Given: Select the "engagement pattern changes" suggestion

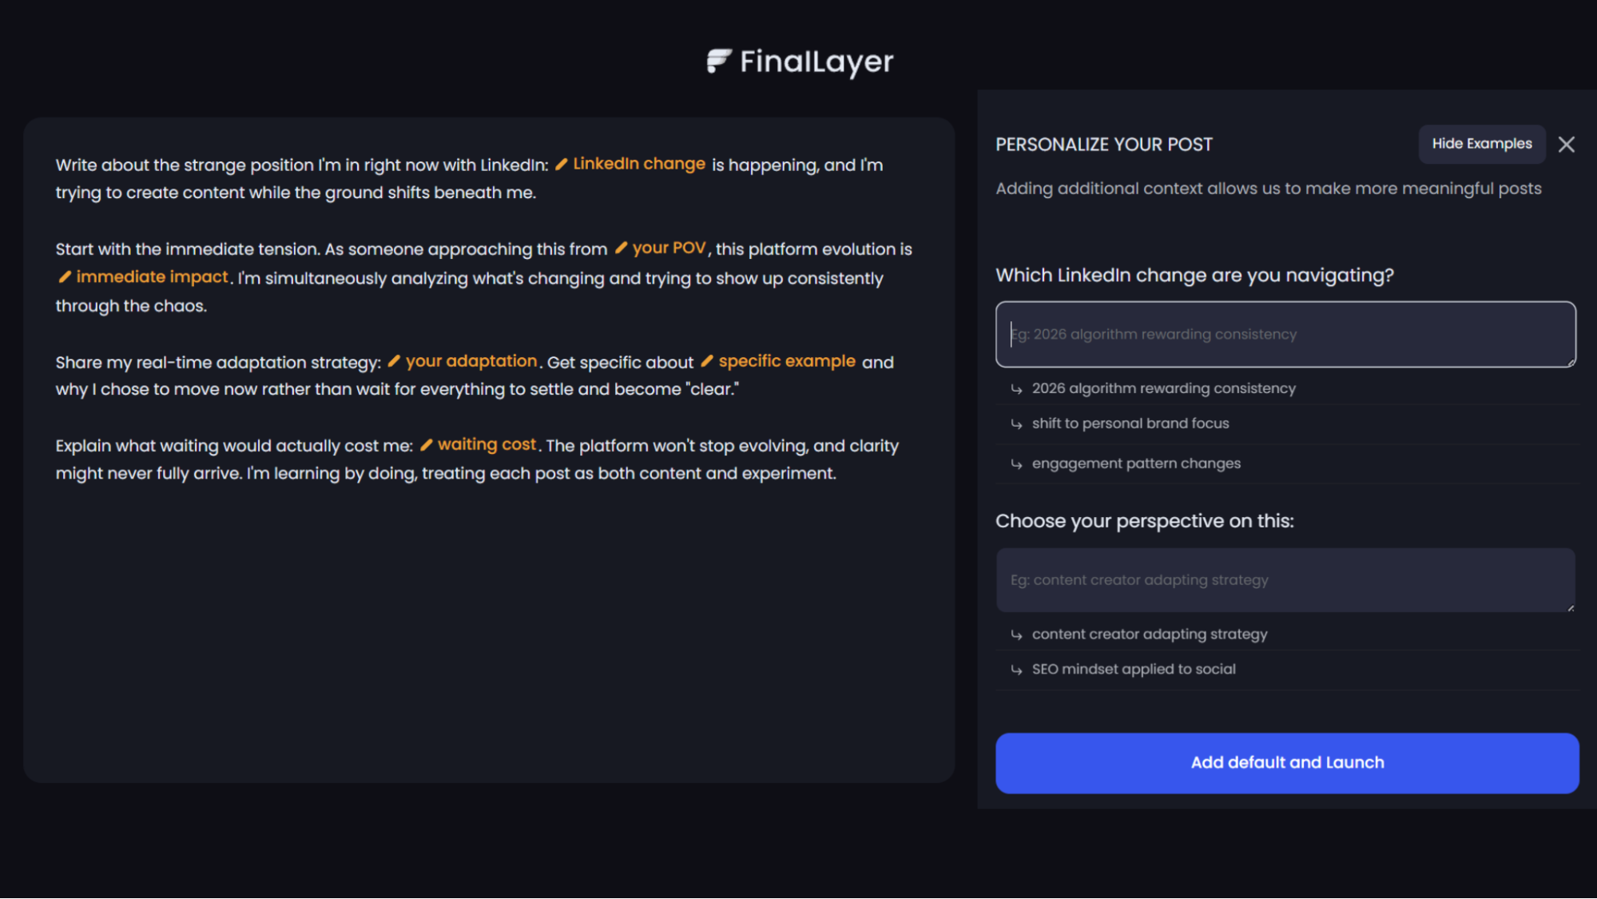Looking at the screenshot, I should pos(1136,463).
